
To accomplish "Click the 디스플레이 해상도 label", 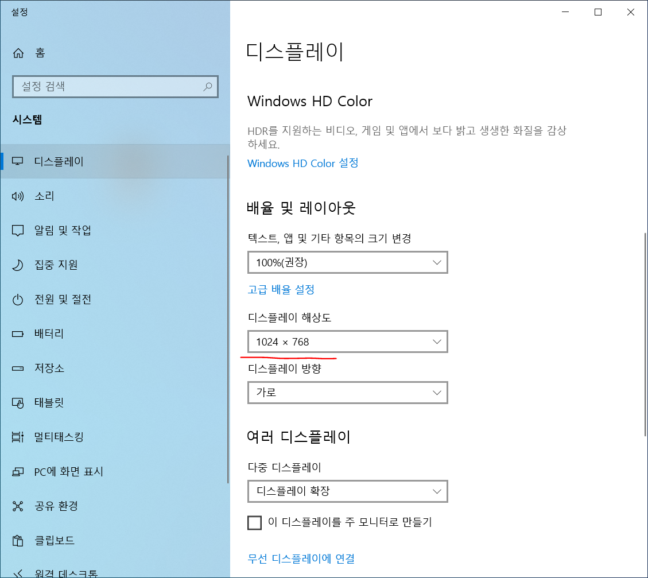I will pyautogui.click(x=289, y=318).
